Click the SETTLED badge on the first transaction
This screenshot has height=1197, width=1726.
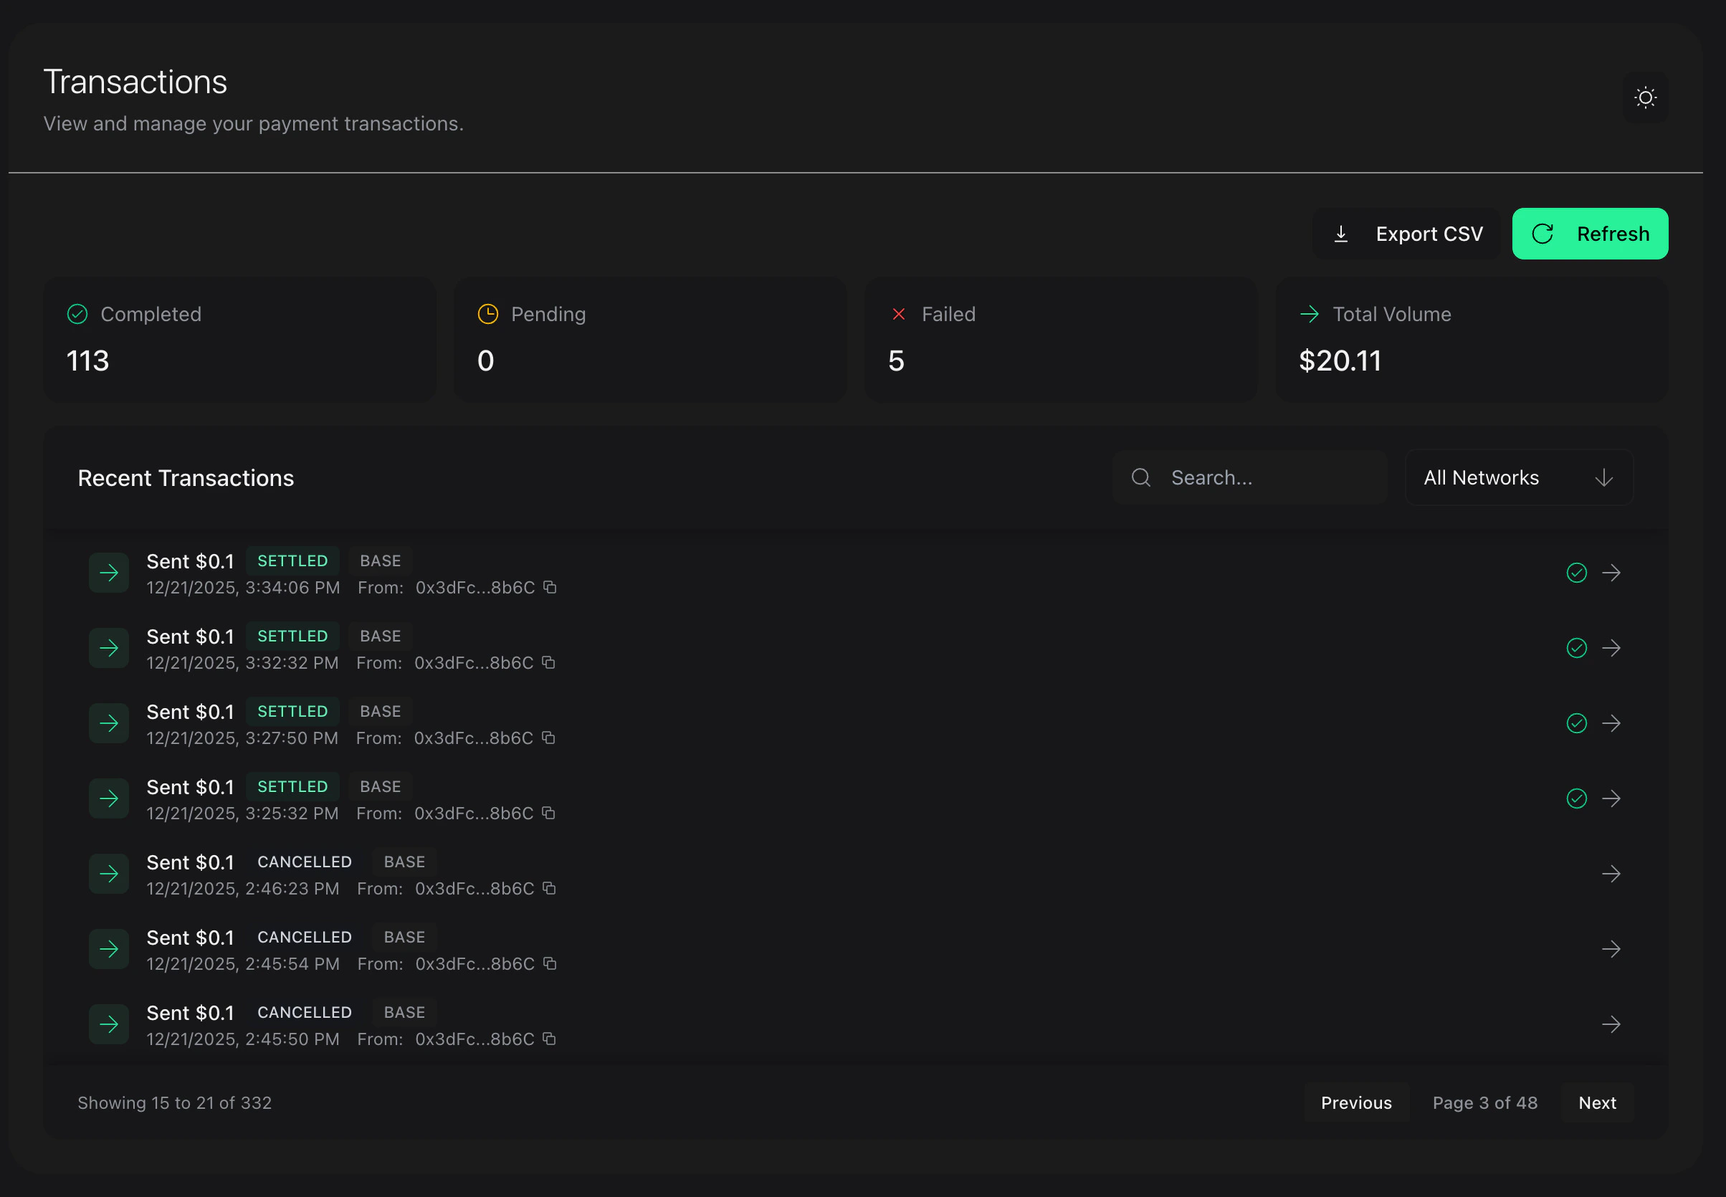(292, 561)
